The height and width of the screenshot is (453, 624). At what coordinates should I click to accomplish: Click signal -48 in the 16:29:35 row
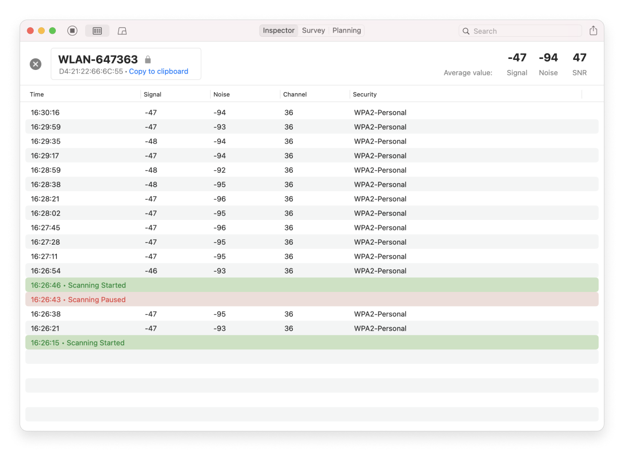click(x=151, y=141)
